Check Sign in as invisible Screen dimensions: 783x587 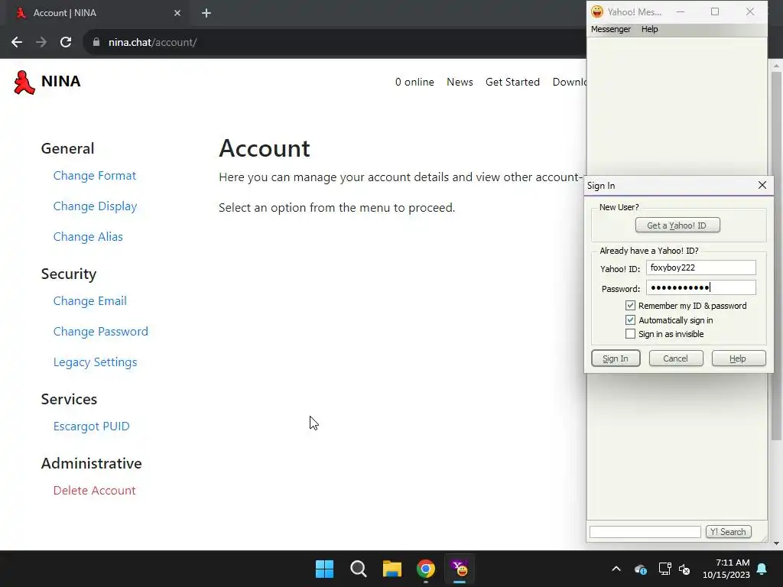tap(630, 334)
